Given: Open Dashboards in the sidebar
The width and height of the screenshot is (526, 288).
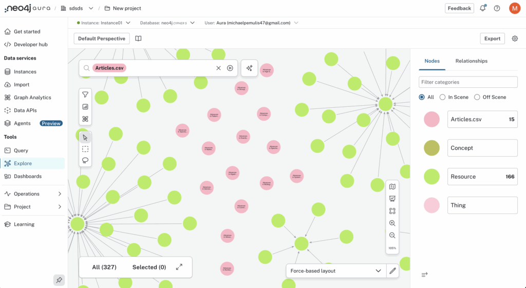Looking at the screenshot, I should 28,177.
